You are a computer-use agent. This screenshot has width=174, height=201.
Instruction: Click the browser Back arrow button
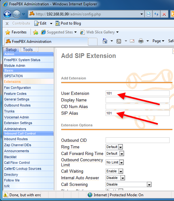(x=7, y=14)
